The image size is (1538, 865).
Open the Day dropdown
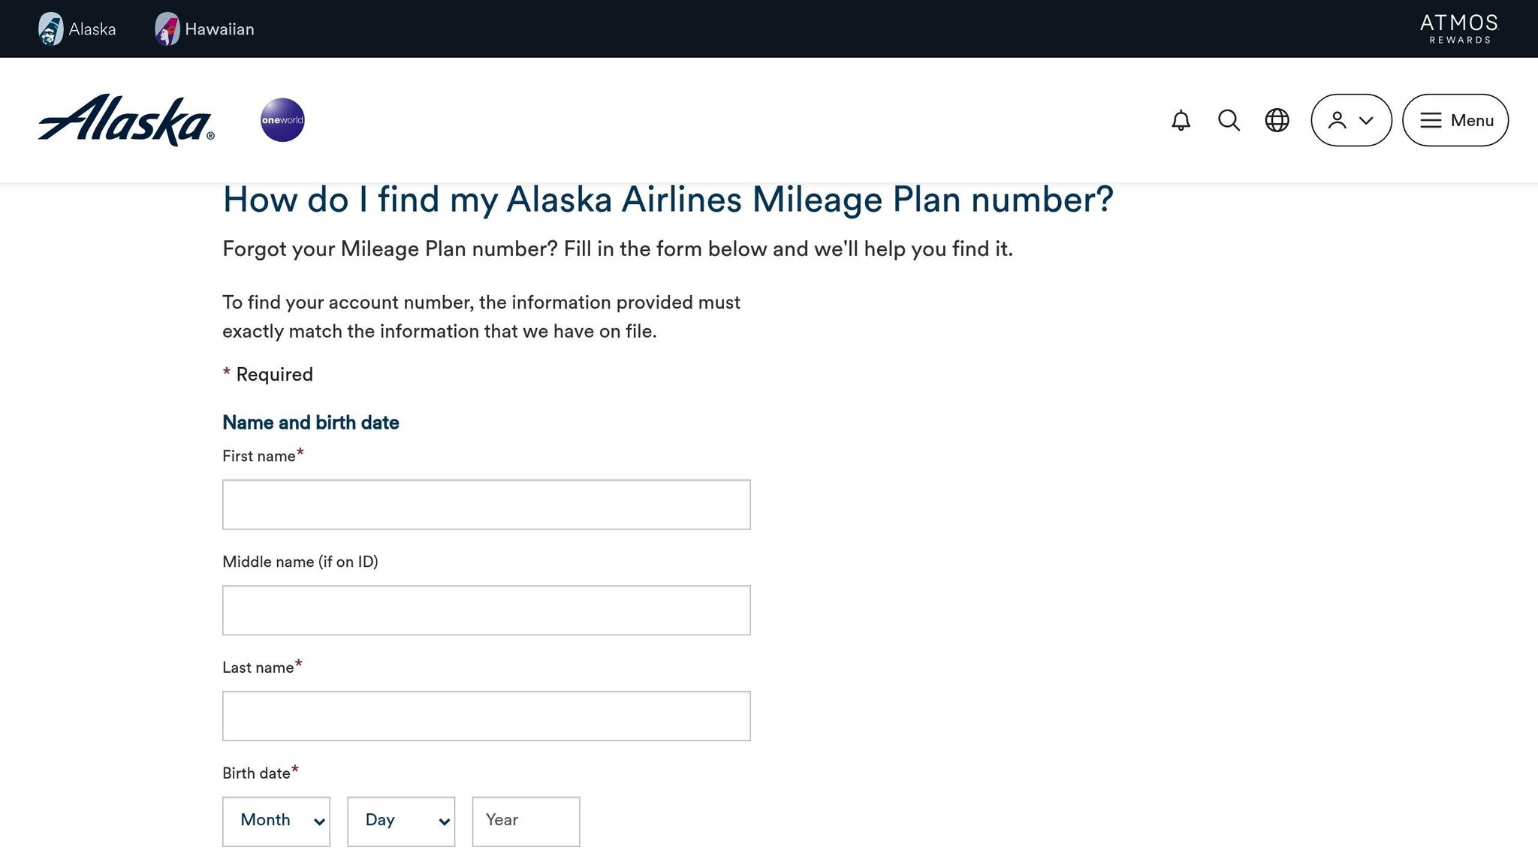click(x=401, y=821)
